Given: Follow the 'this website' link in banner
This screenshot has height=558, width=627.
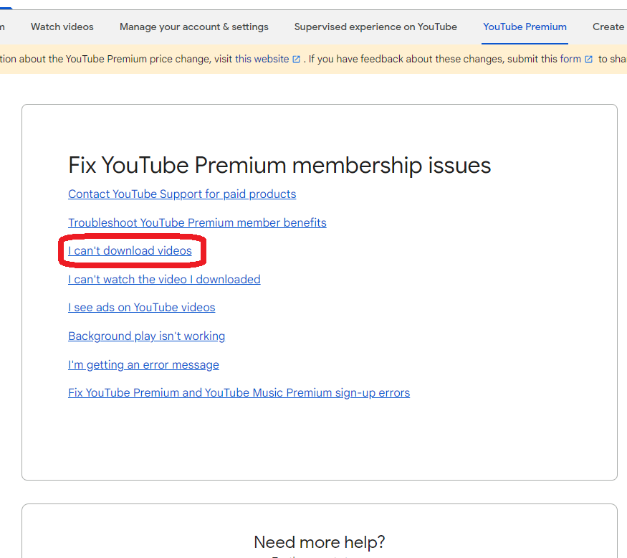Looking at the screenshot, I should tap(262, 60).
